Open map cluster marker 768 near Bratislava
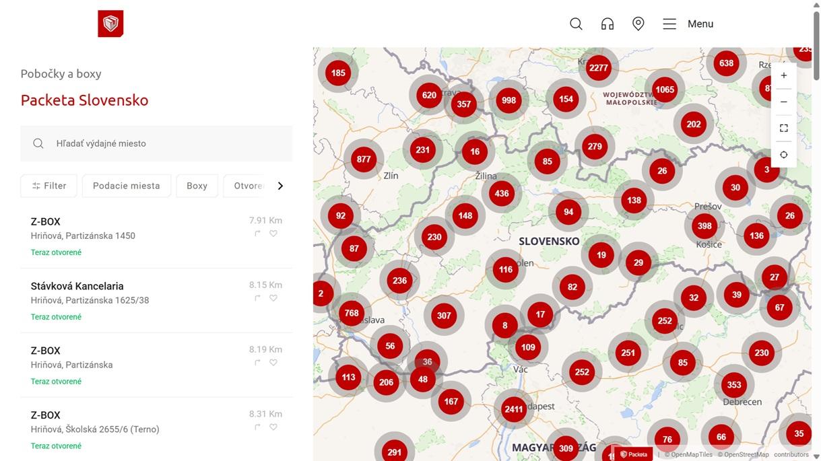The width and height of the screenshot is (821, 461). point(352,313)
